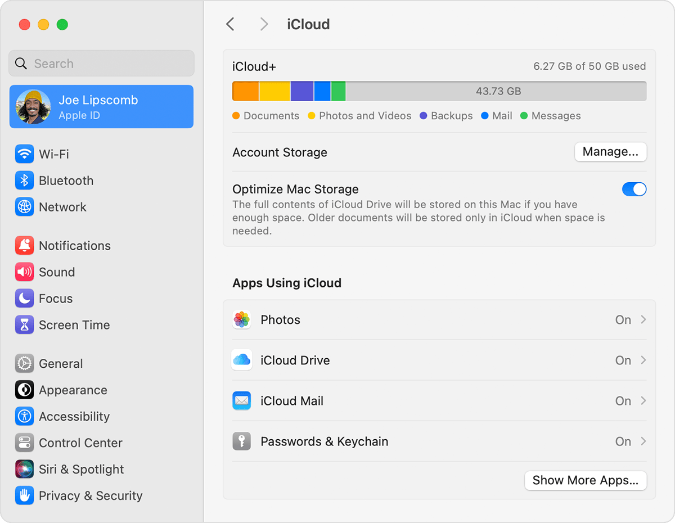The image size is (675, 523).
Task: Open Privacy & Security settings
Action: 90,495
